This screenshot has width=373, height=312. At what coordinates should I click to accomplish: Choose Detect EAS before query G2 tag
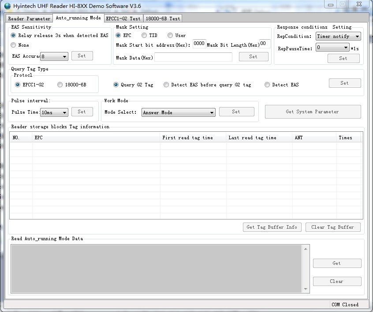coord(207,85)
